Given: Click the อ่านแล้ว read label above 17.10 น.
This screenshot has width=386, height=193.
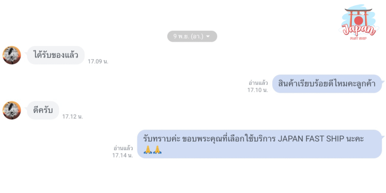Looking at the screenshot, I should click(258, 83).
